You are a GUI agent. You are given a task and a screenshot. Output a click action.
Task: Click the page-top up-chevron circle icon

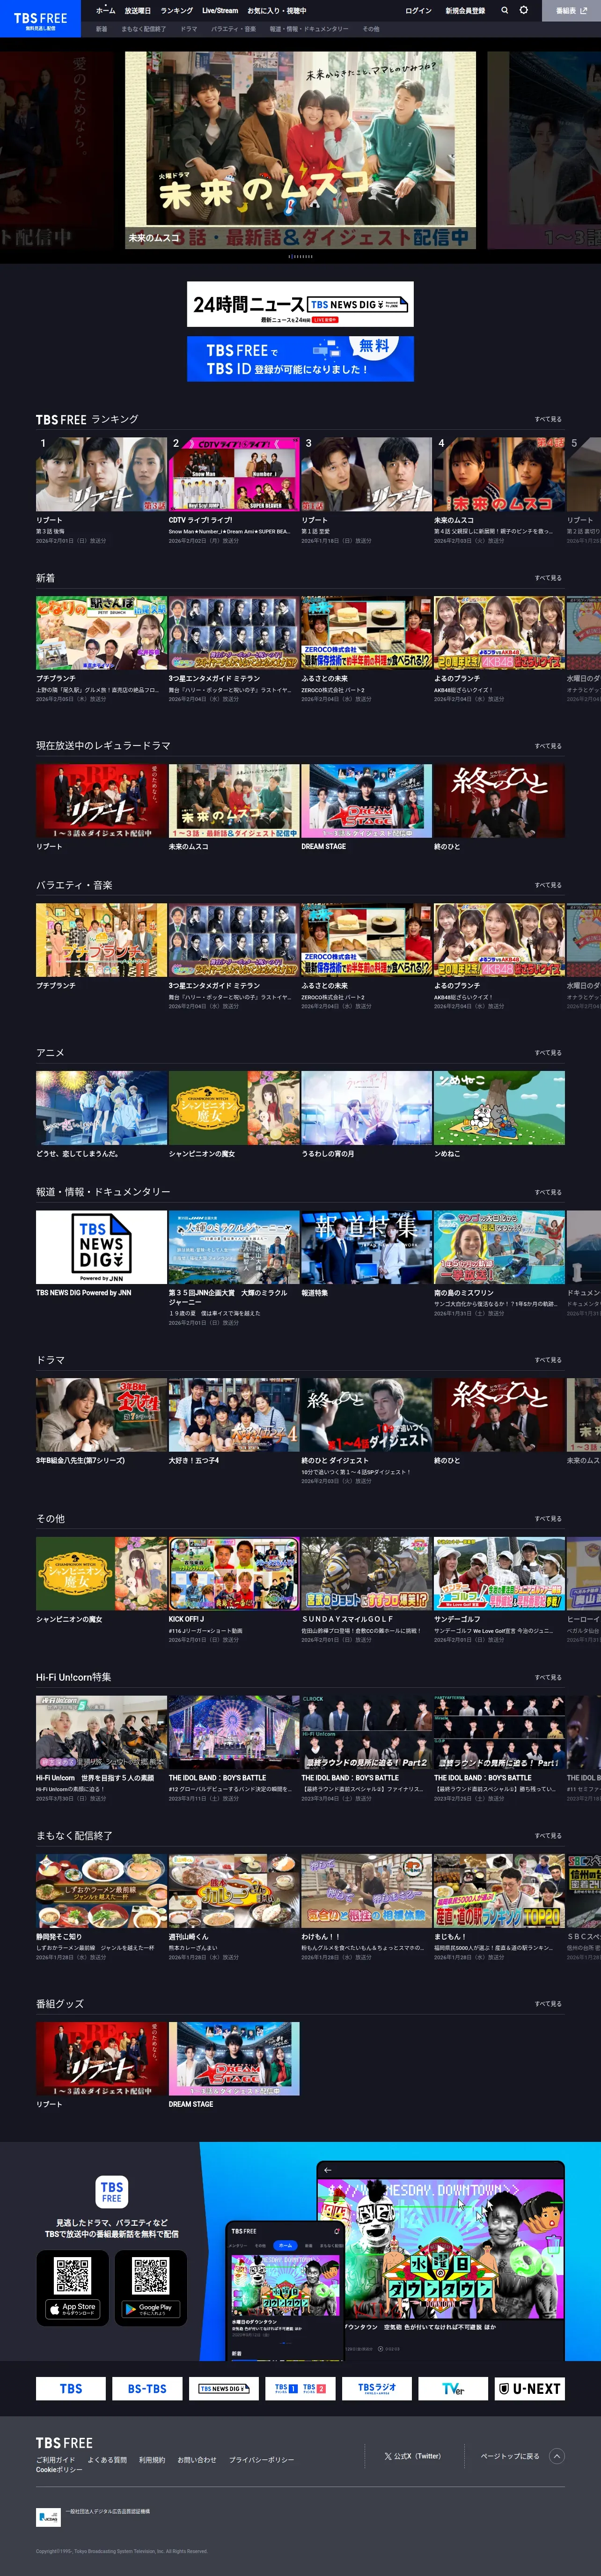557,2455
